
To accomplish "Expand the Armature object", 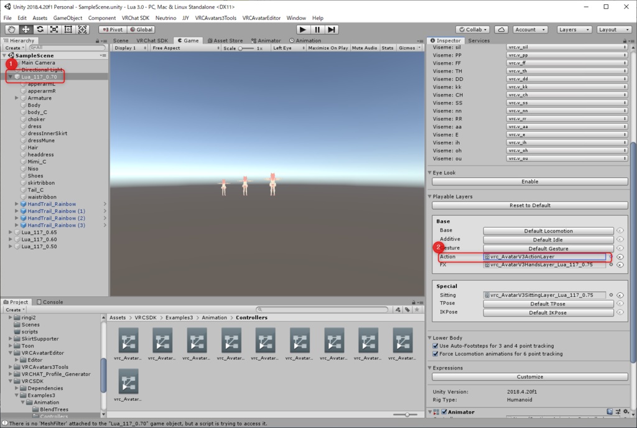I will (x=17, y=98).
